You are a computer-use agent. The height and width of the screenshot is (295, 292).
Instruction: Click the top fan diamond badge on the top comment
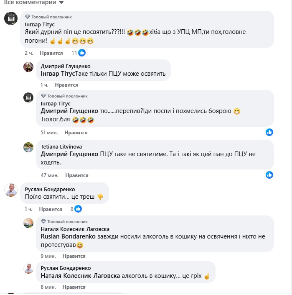pos(28,17)
